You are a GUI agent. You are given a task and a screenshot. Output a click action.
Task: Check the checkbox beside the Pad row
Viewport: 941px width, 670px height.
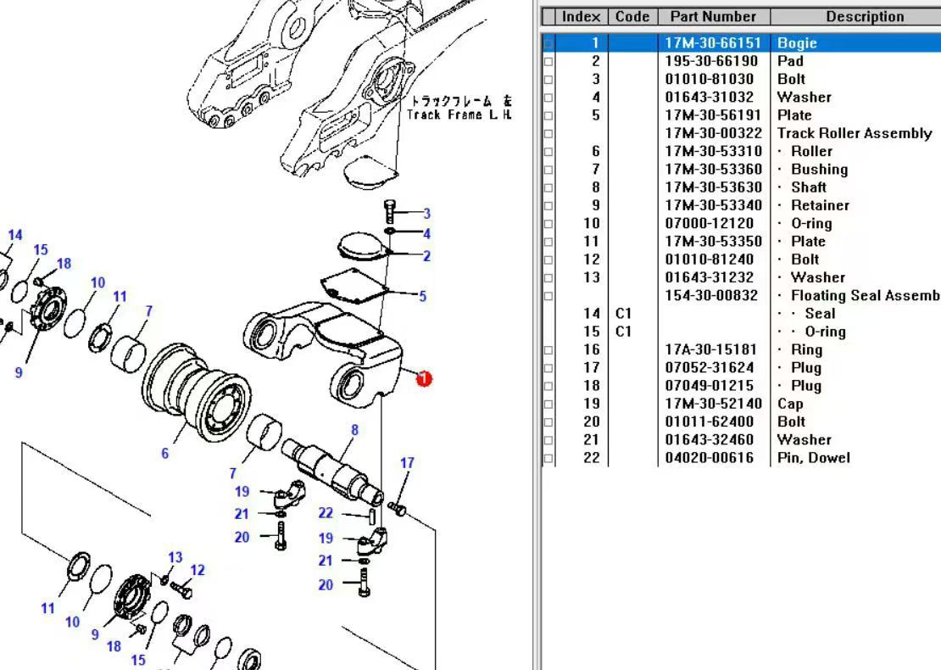pos(547,61)
